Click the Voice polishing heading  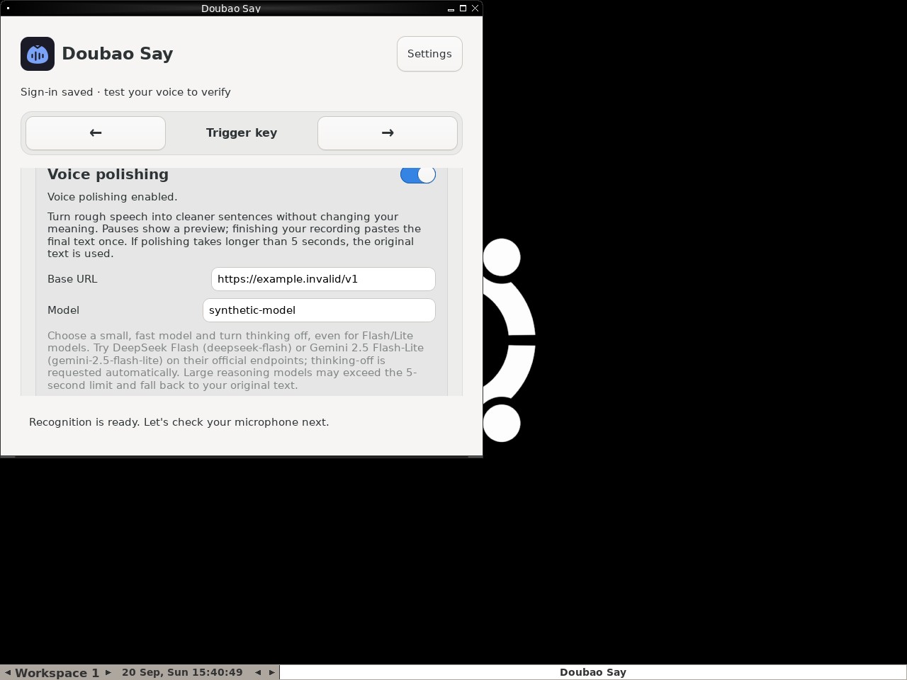click(x=108, y=174)
